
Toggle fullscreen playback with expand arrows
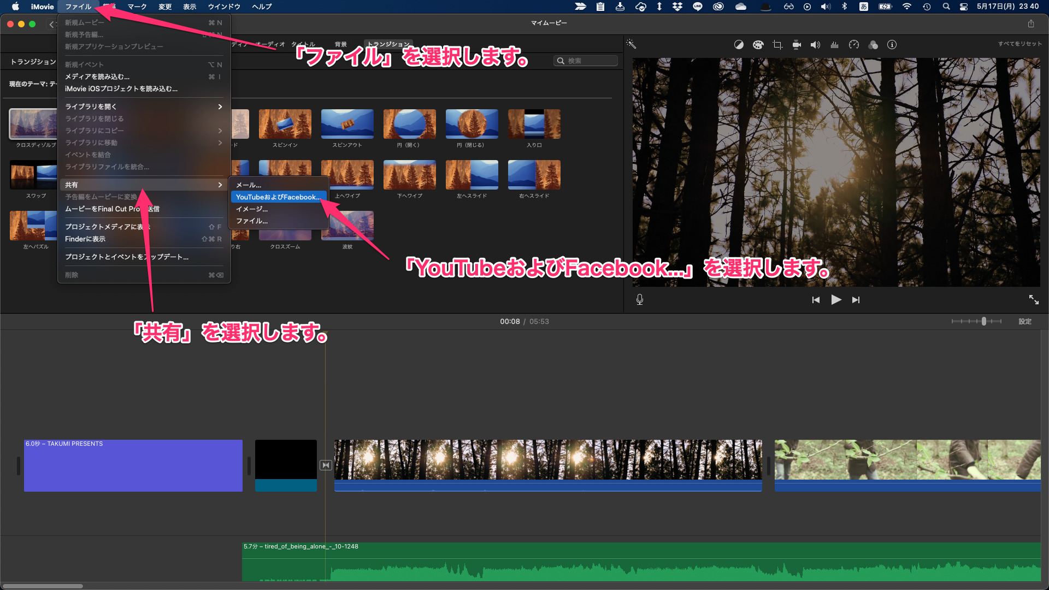click(1034, 299)
